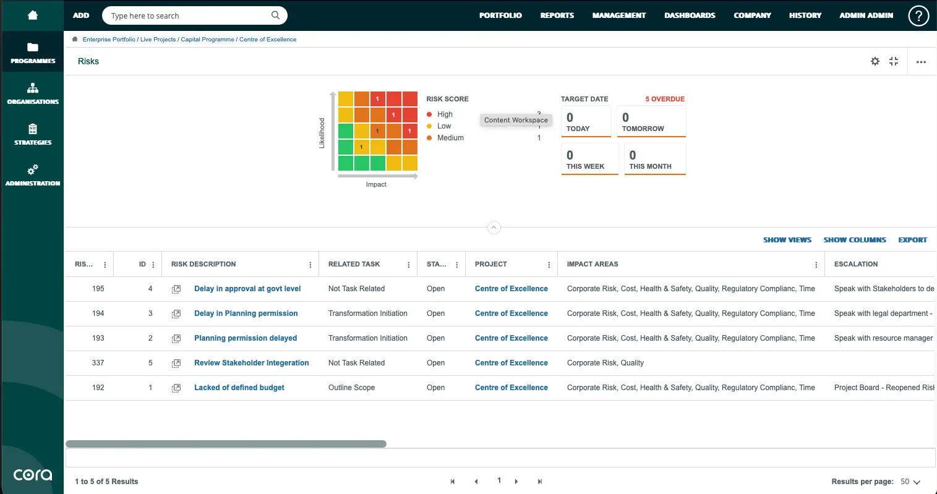Click Show Views button
The image size is (937, 494).
coord(787,240)
